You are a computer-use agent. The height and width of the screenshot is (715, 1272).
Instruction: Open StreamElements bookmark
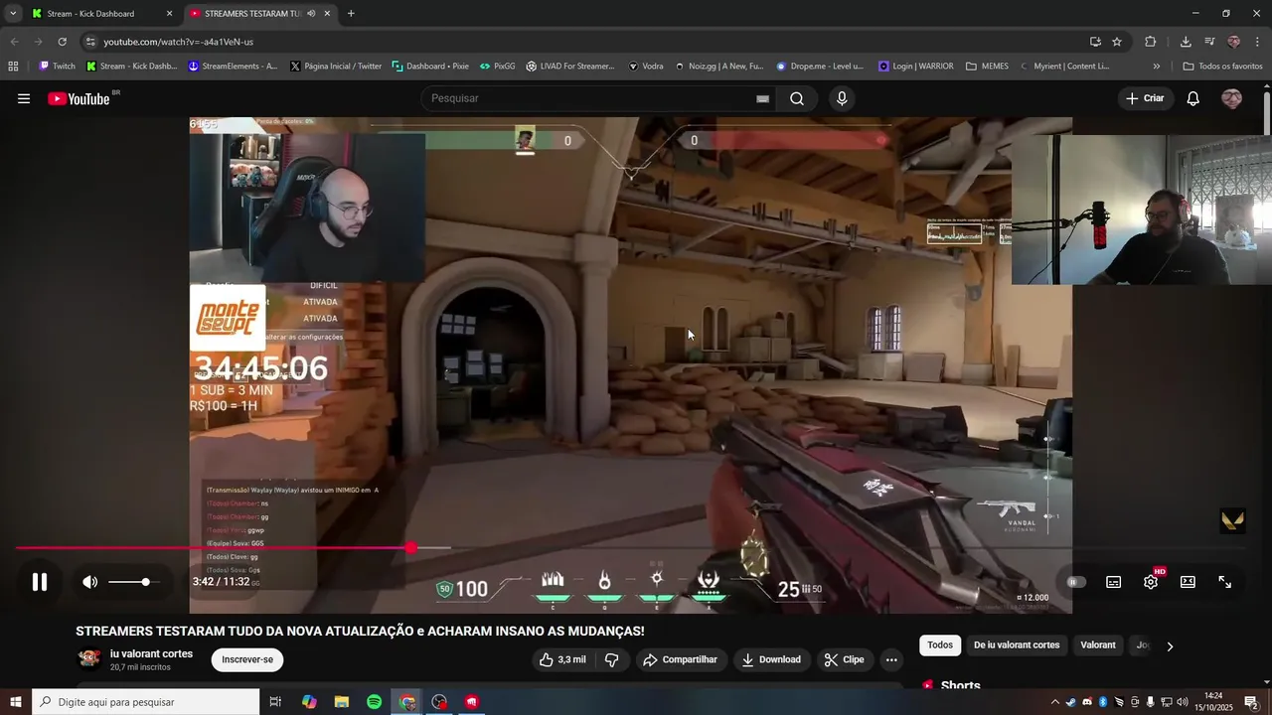pos(233,67)
